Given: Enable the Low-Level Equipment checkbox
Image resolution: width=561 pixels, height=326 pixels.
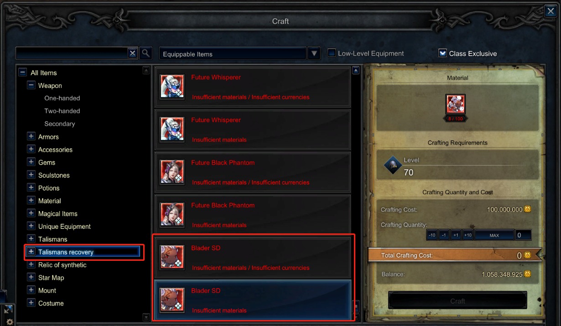Looking at the screenshot, I should pos(332,53).
